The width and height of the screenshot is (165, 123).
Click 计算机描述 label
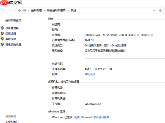pyautogui.click(x=59, y=99)
